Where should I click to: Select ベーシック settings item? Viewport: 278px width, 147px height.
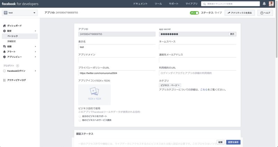point(20,36)
